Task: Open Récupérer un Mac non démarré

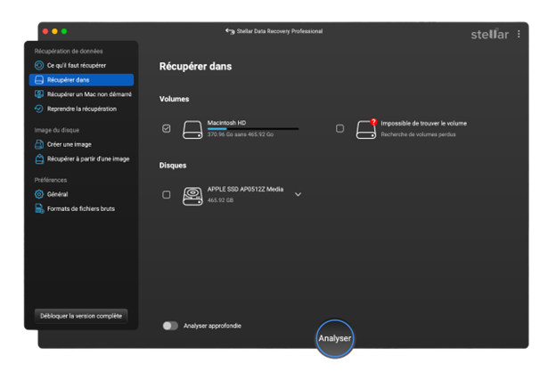Action: click(x=81, y=94)
